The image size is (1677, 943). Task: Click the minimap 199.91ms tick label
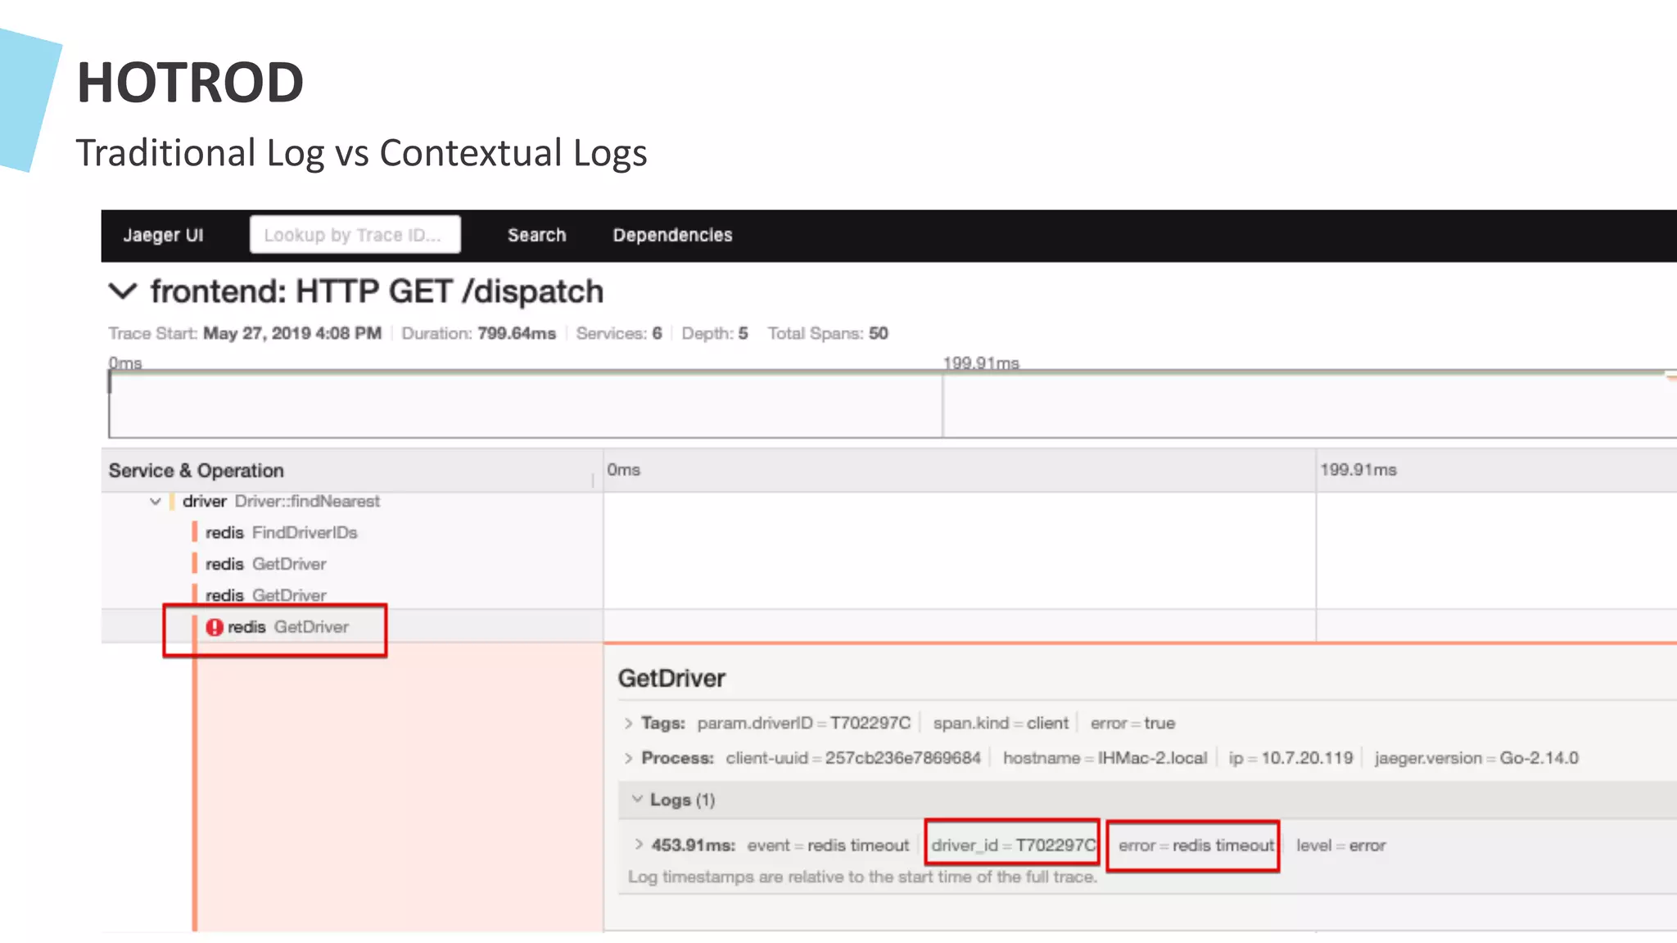981,363
